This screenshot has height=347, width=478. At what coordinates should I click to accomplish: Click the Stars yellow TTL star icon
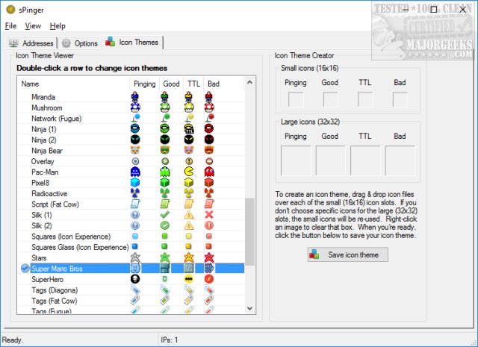[189, 257]
